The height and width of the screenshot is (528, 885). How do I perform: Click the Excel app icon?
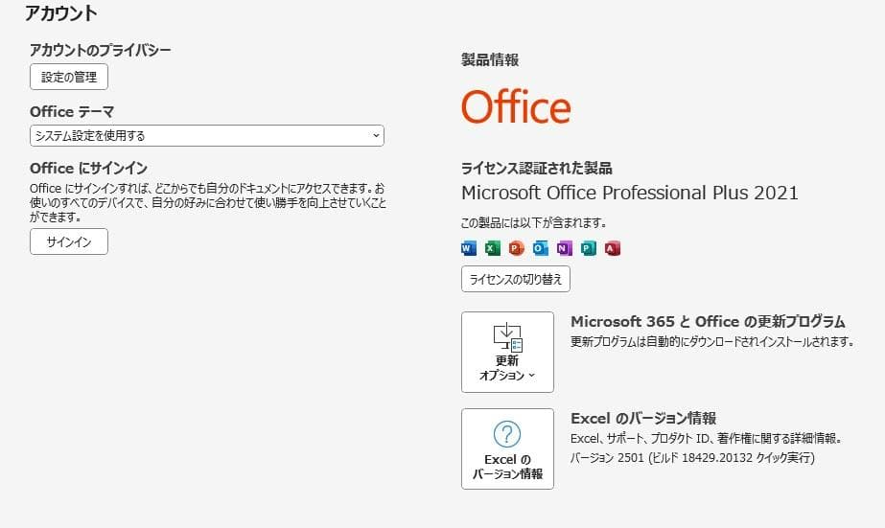(493, 248)
